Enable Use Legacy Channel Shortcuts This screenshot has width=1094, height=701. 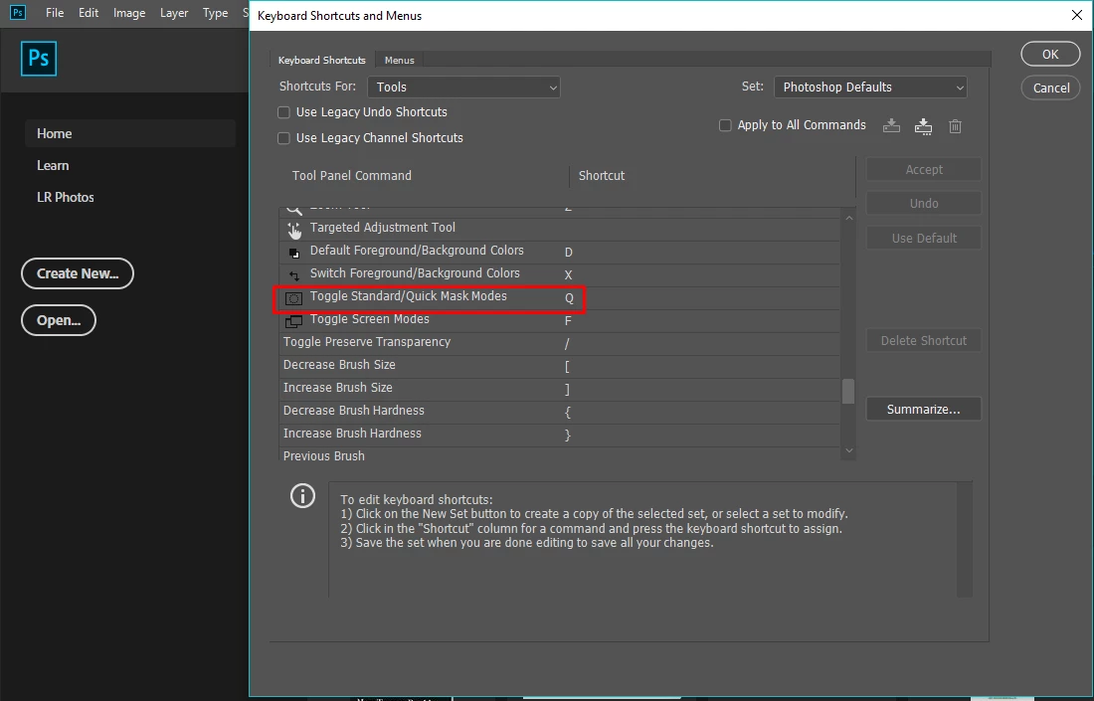coord(284,138)
